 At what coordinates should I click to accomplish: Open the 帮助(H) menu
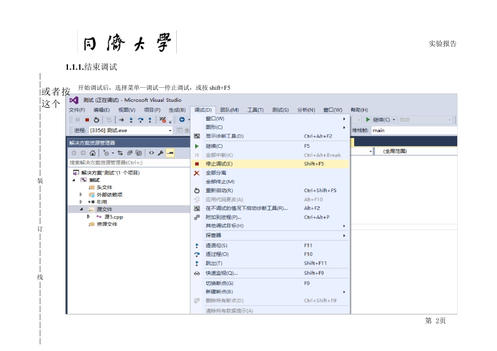coord(359,110)
